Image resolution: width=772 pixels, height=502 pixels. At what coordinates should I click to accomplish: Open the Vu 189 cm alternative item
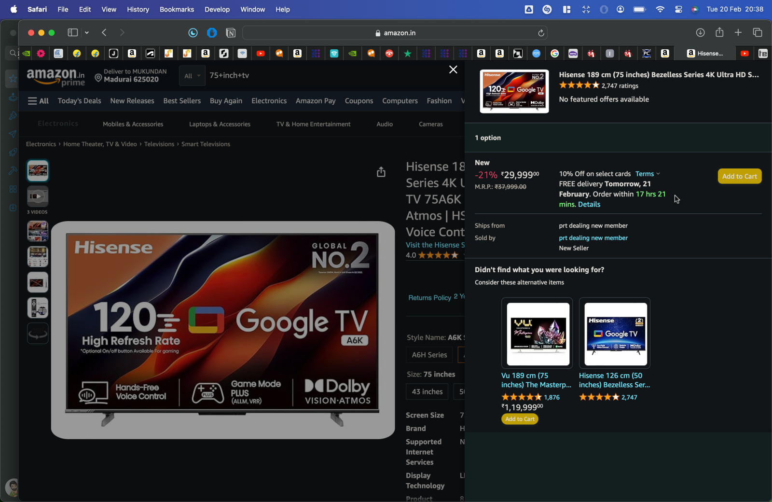tap(537, 380)
